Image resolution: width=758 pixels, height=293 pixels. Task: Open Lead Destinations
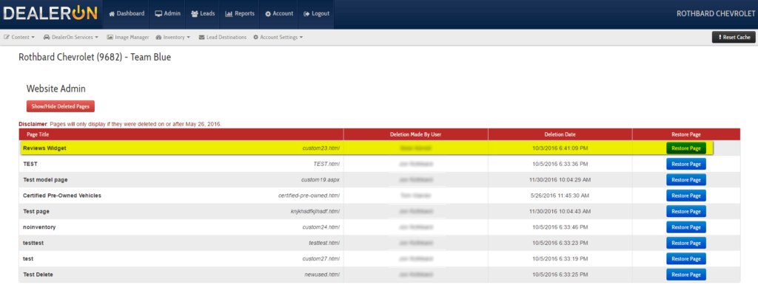(x=222, y=37)
